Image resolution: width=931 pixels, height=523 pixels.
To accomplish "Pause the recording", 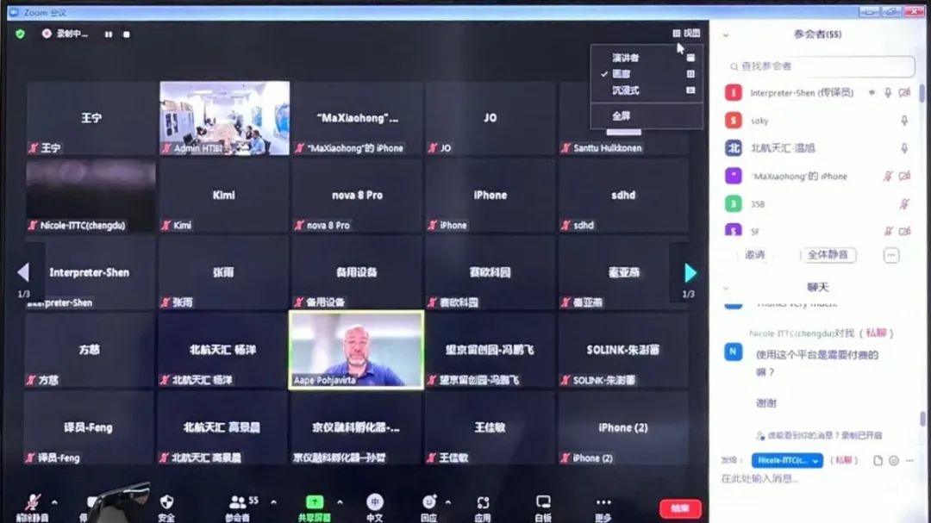I will [x=109, y=34].
